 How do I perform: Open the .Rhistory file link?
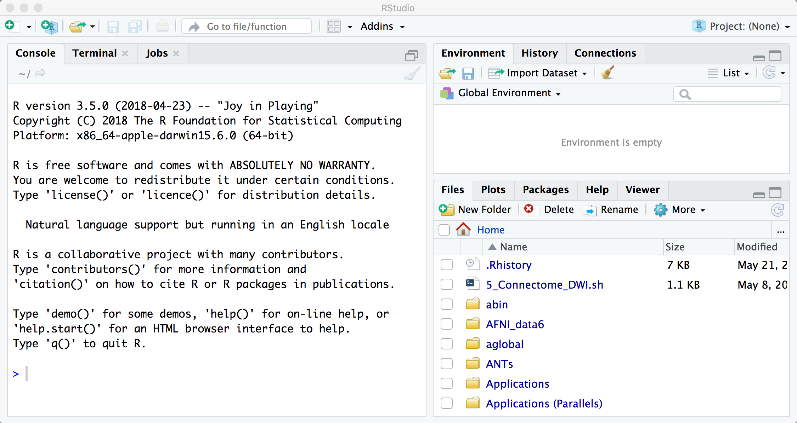click(x=509, y=265)
